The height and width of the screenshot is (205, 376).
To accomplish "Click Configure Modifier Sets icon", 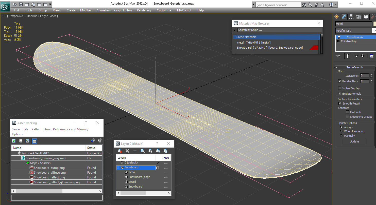I will (371, 56).
